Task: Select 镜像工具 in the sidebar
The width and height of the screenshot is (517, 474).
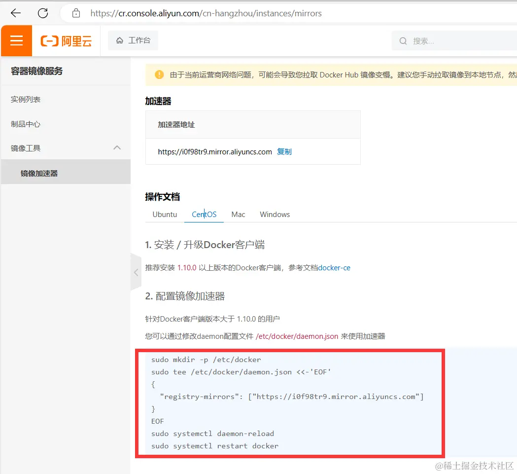Action: (26, 148)
